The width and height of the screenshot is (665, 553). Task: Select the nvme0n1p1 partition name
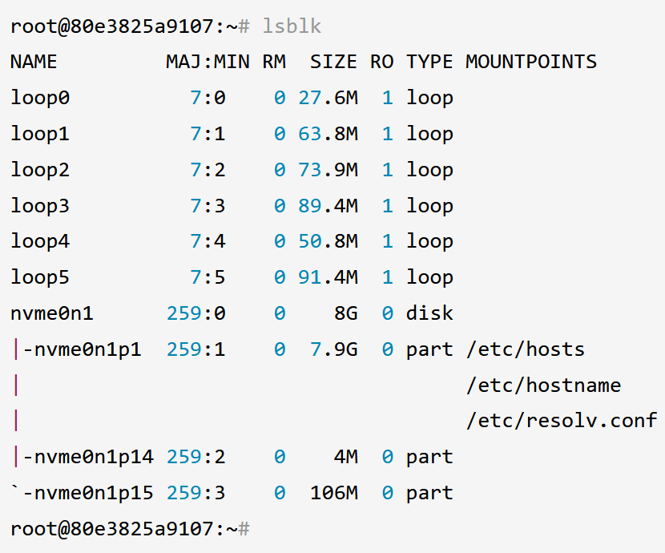[x=82, y=349]
